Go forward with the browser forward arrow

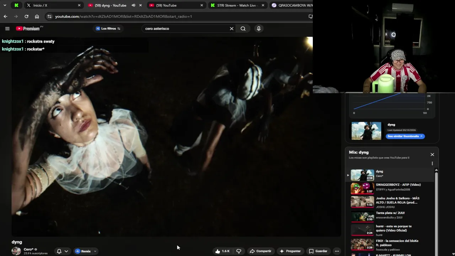pyautogui.click(x=16, y=16)
